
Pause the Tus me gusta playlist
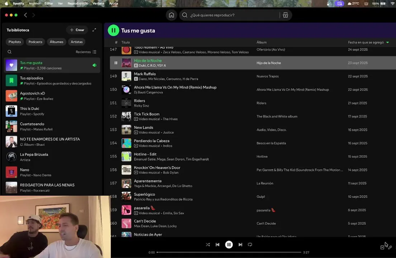(113, 30)
